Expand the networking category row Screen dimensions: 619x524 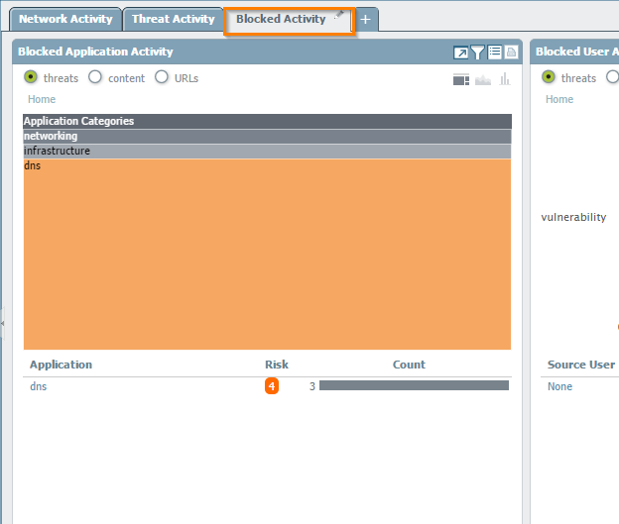[267, 136]
